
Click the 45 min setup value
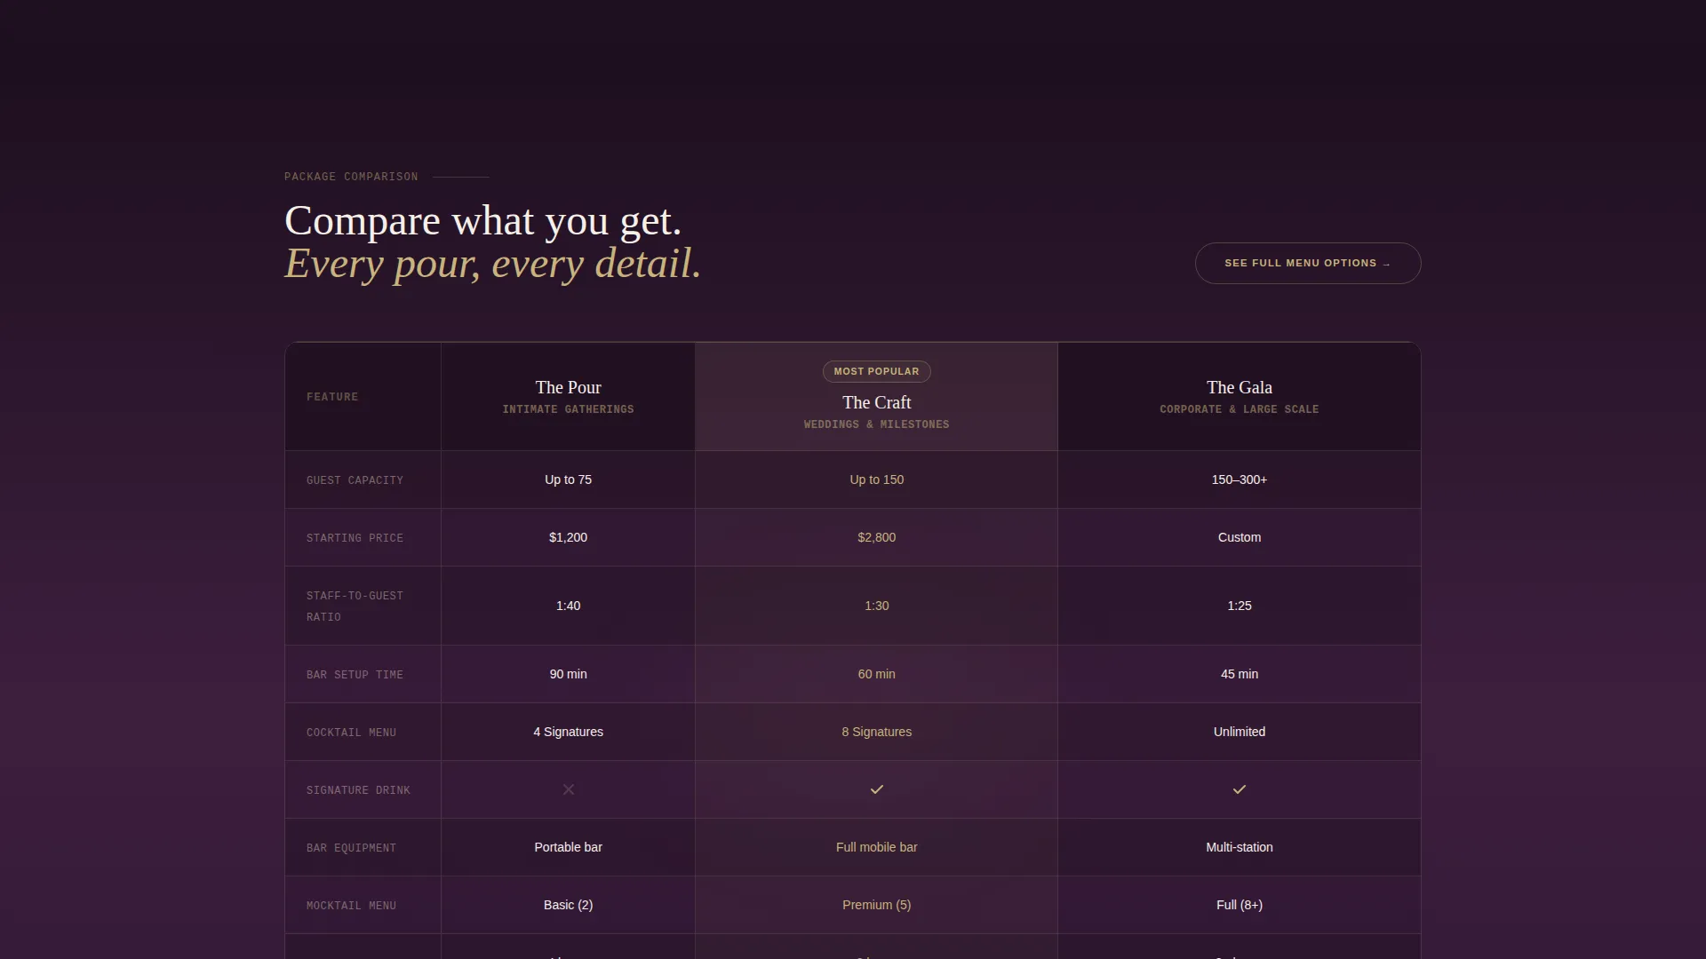(1240, 674)
